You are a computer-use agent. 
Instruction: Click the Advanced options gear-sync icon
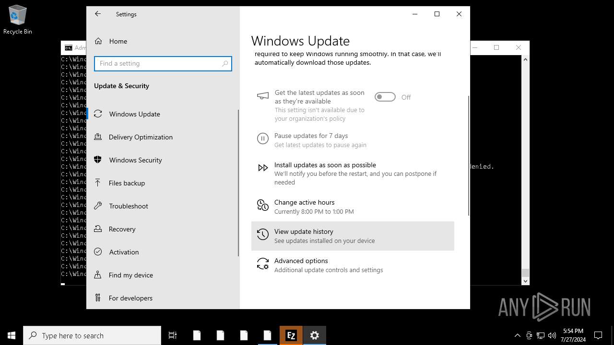[x=262, y=264]
